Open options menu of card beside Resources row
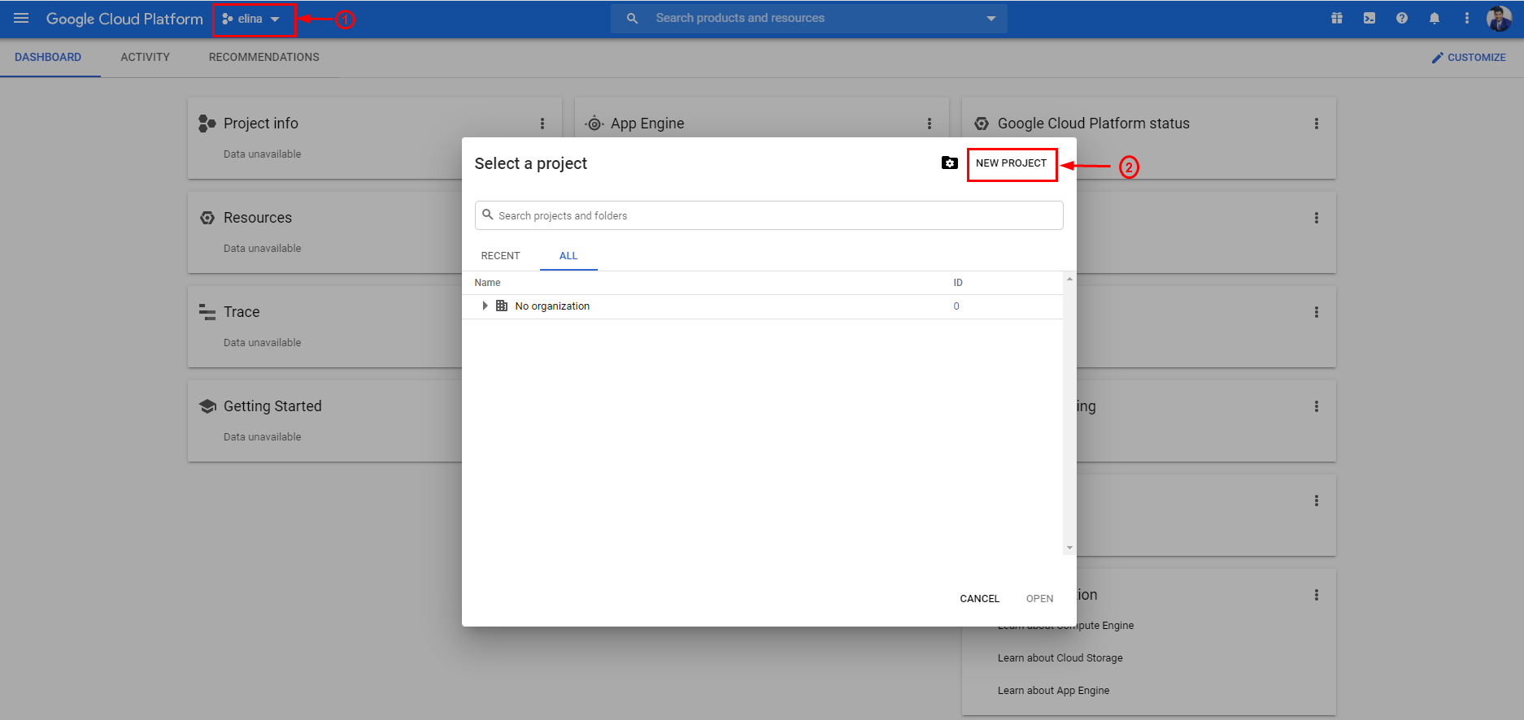1524x720 pixels. (1317, 218)
